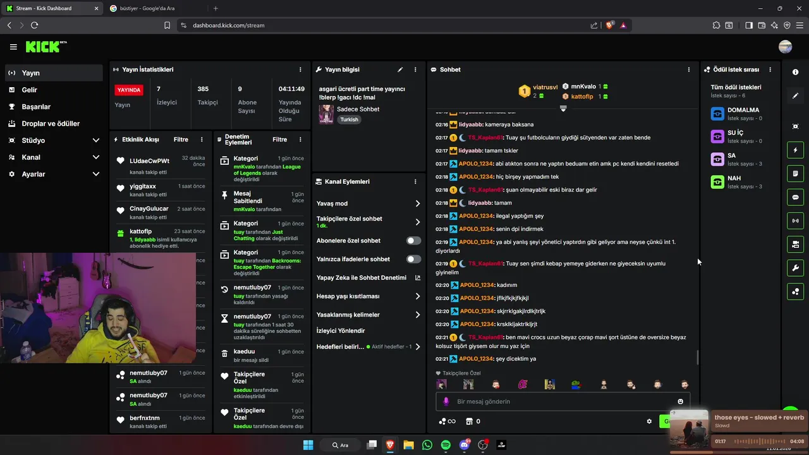Toggle Abonelere özel sohbet switch
The height and width of the screenshot is (455, 809).
(x=413, y=241)
